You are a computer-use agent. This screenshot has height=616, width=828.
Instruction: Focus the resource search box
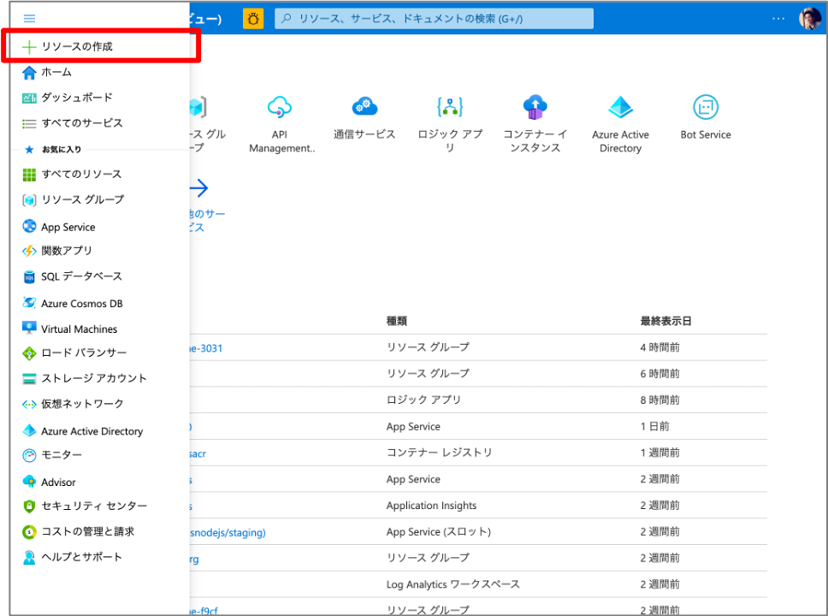click(434, 19)
